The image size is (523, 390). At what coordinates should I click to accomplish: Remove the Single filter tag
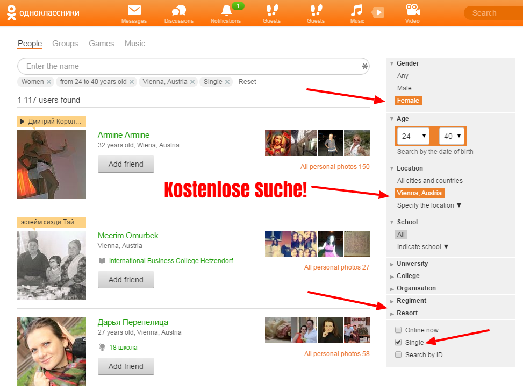[x=227, y=82]
